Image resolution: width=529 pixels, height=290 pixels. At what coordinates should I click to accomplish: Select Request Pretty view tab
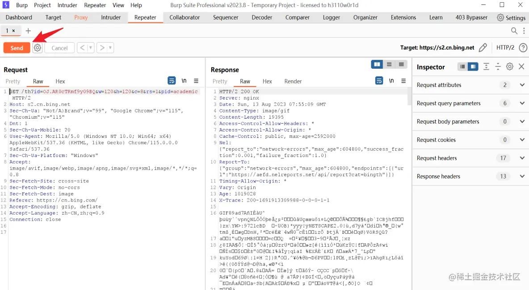click(13, 81)
